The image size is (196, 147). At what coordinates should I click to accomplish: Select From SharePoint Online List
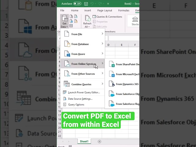122,64
